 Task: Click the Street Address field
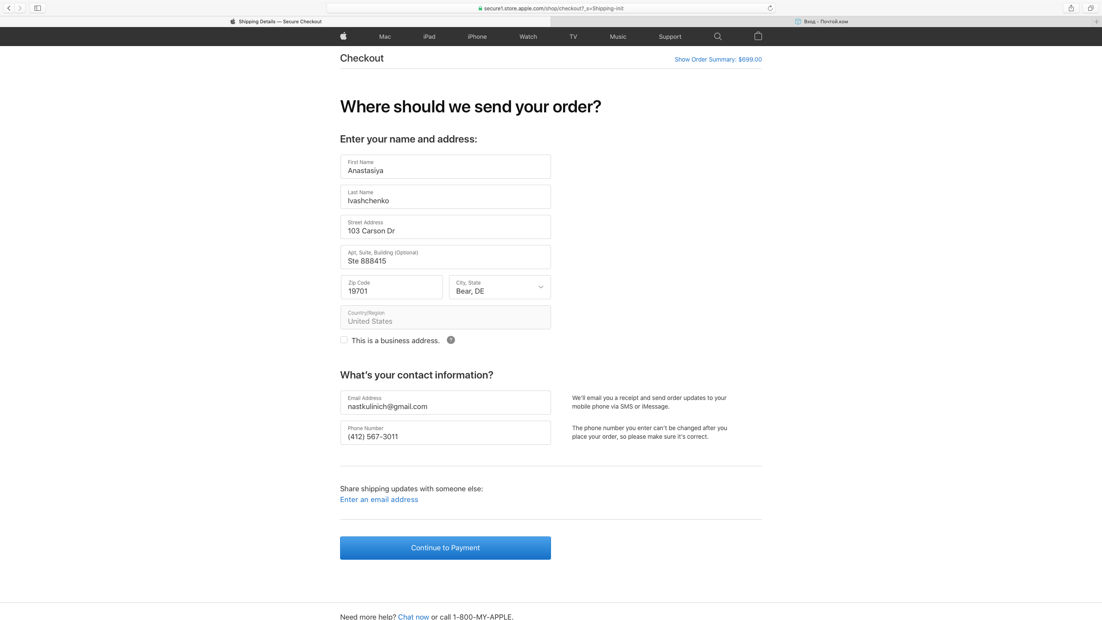coord(446,227)
